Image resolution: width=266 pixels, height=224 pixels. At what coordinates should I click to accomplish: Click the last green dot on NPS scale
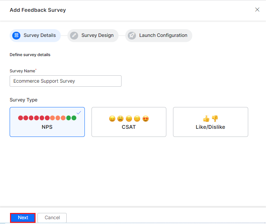tap(74, 118)
